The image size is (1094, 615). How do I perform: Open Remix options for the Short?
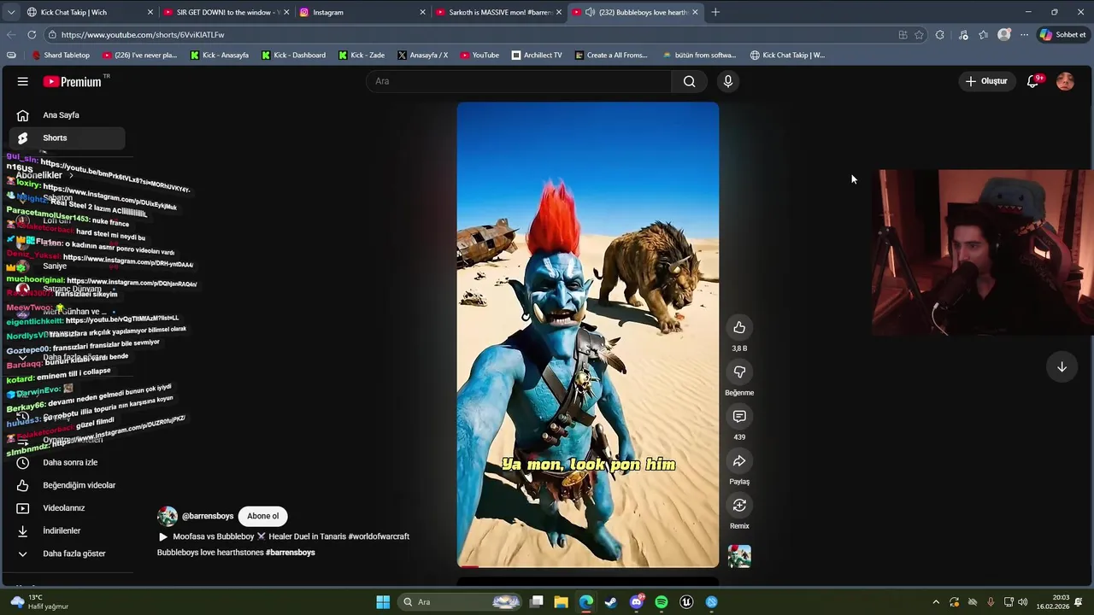pos(739,505)
